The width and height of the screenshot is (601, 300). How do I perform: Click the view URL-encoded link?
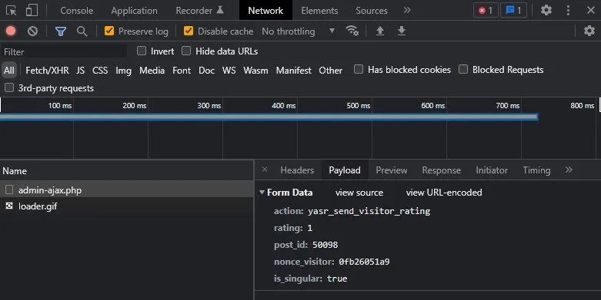click(x=444, y=193)
